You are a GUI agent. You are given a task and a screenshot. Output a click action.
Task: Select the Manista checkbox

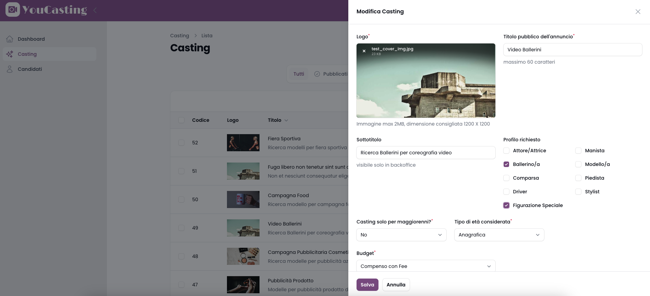point(578,151)
